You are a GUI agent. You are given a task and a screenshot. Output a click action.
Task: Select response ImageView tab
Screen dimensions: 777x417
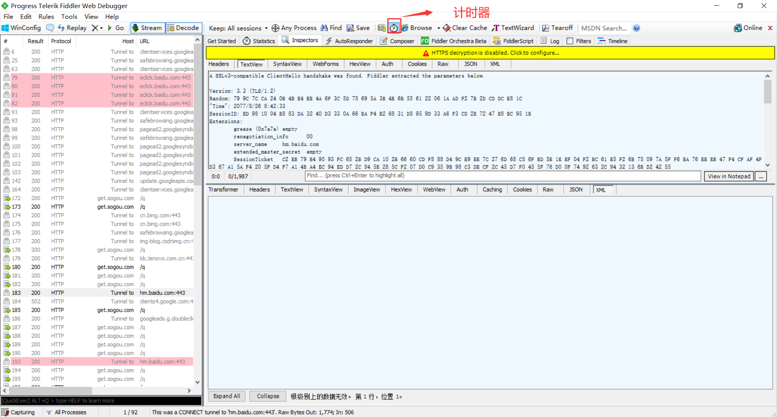coord(367,189)
